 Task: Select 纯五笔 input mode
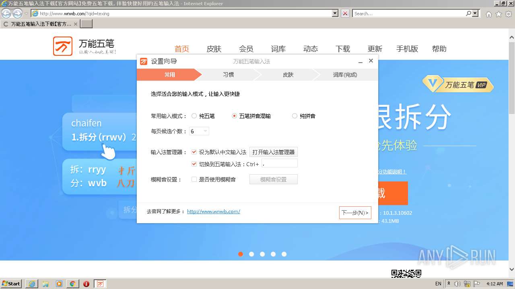[194, 116]
